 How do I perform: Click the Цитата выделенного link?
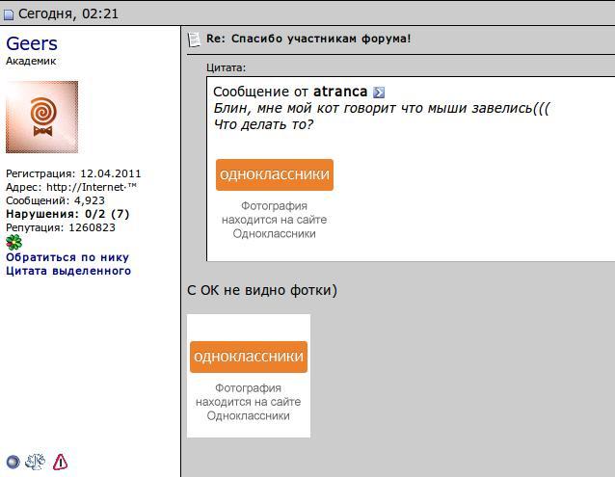(x=68, y=271)
